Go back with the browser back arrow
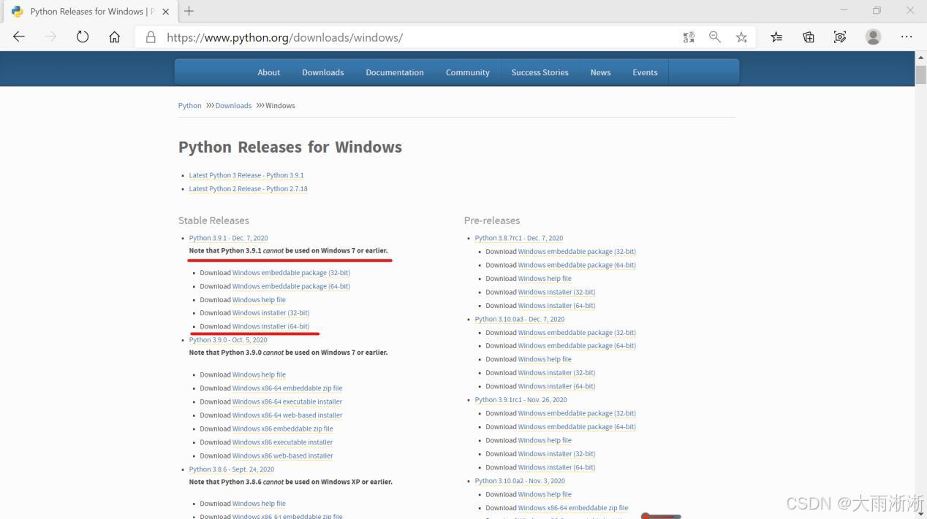This screenshot has height=519, width=927. (19, 37)
